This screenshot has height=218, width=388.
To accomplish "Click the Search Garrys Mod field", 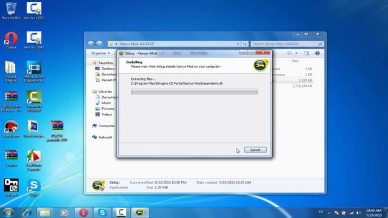I will click(287, 44).
